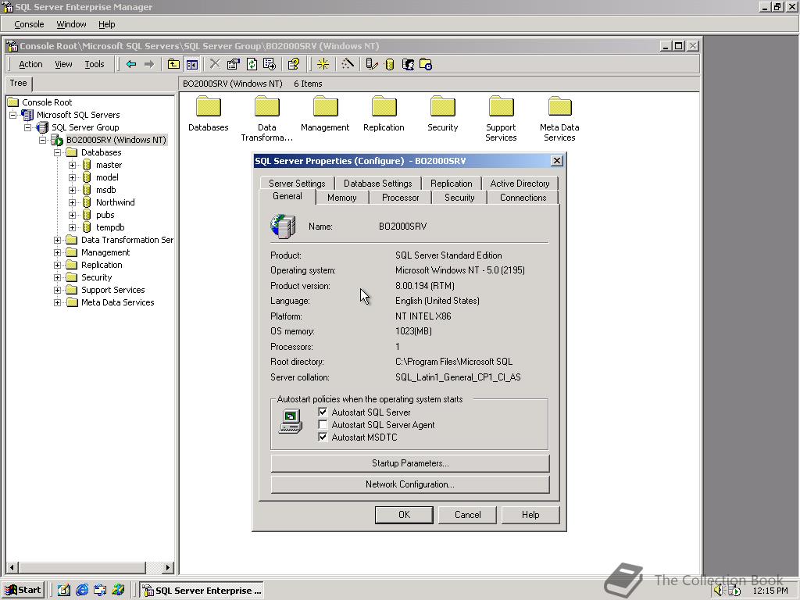Click the New Login toolbar icon

(x=408, y=64)
